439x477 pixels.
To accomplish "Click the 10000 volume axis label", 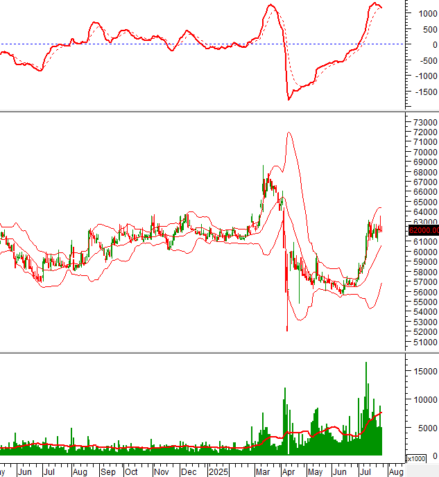I will 425,400.
